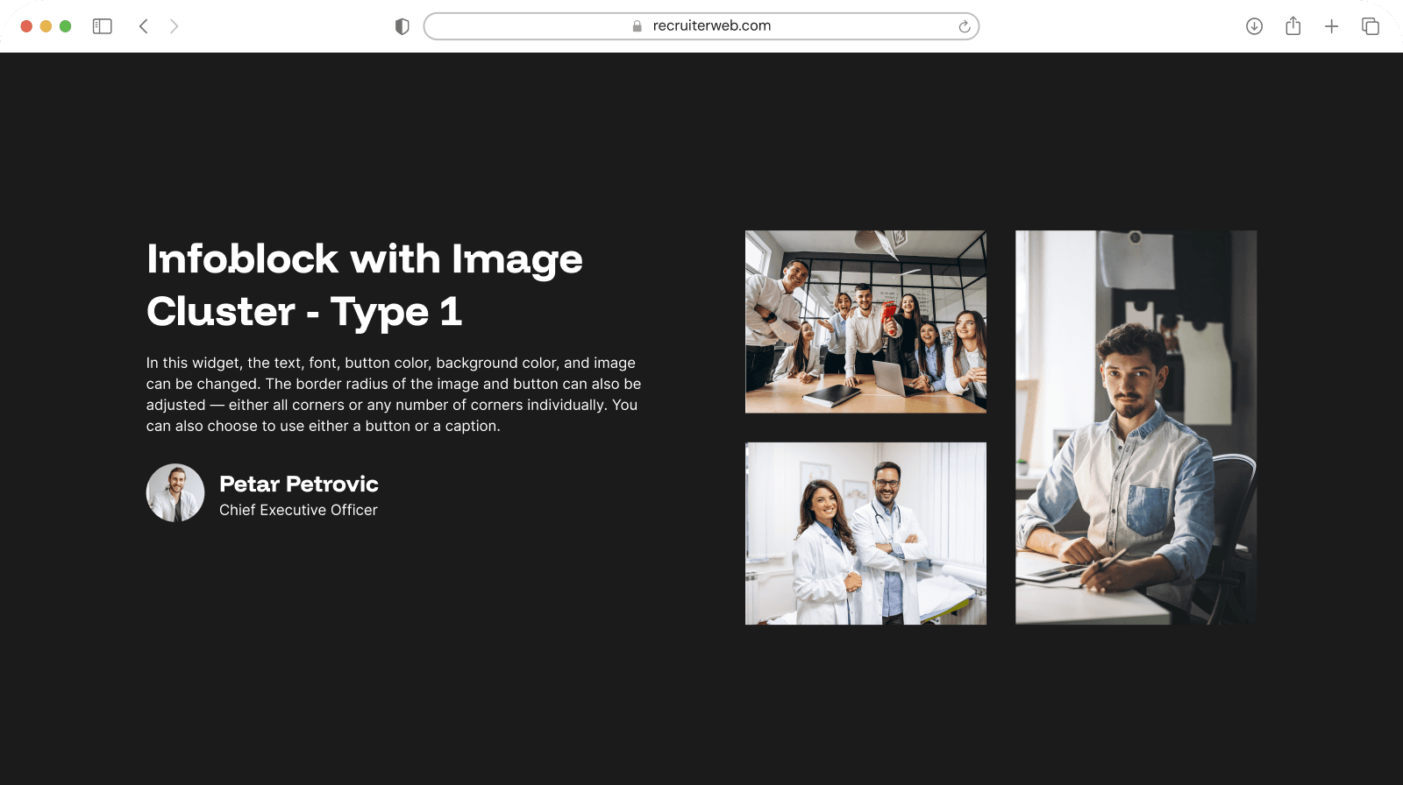Reload the page with refresh icon
Image resolution: width=1403 pixels, height=785 pixels.
click(x=964, y=26)
